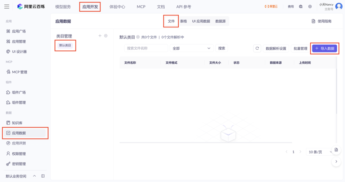This screenshot has height=182, width=345.
Task: Open the 10 条/页 page size dropdown
Action: point(320,152)
